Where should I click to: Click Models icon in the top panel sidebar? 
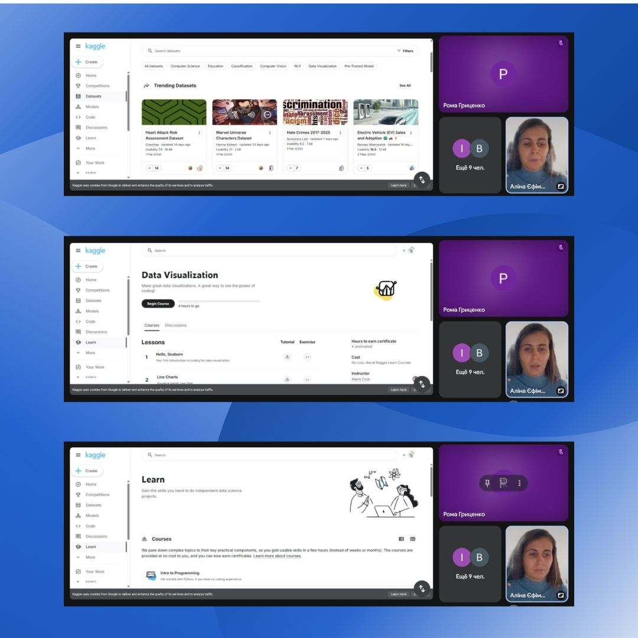[x=78, y=106]
